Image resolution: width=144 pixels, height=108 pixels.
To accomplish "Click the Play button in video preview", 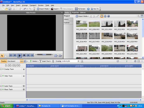I will (19, 55).
